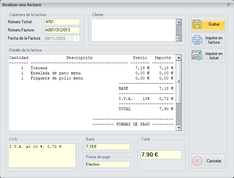Close the Realizar una factura dialog
Screen dimensions: 234x178
pos(228,4)
